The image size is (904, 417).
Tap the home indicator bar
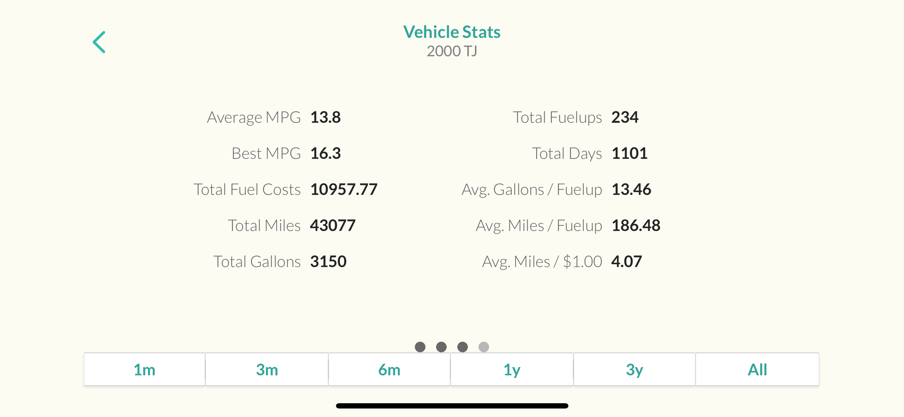point(452,406)
